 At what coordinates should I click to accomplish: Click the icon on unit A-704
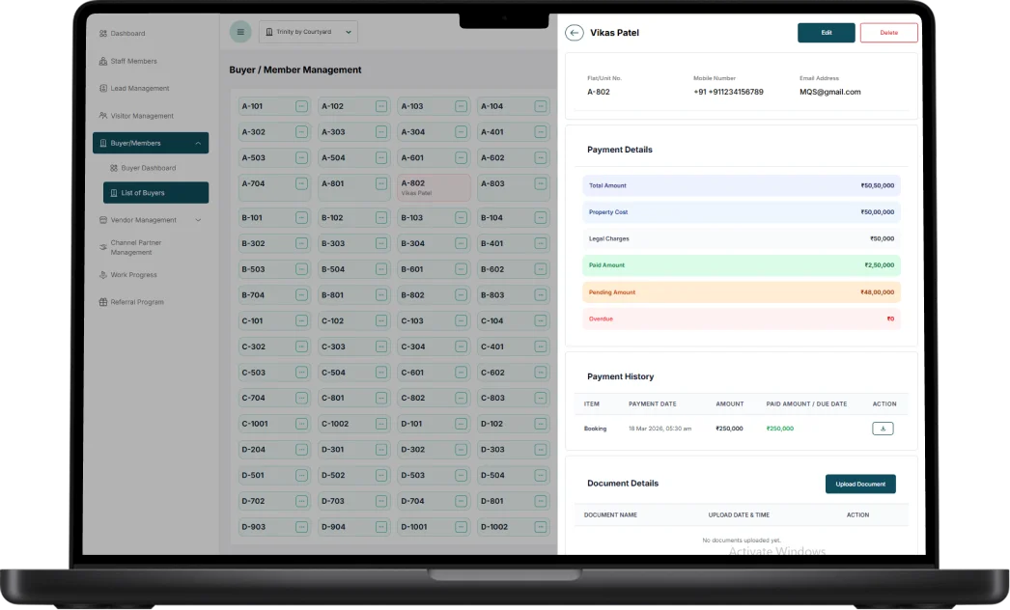point(301,183)
